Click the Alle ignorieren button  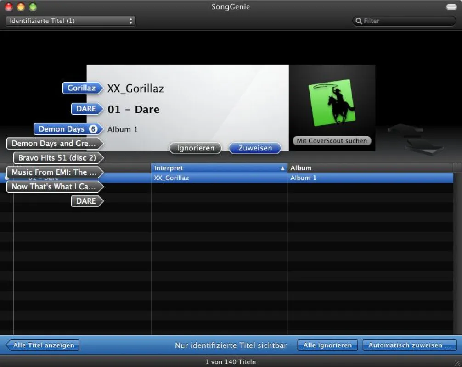pyautogui.click(x=327, y=345)
